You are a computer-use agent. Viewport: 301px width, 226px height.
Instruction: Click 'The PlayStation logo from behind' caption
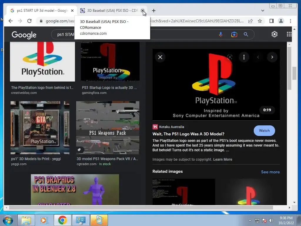[42, 88]
